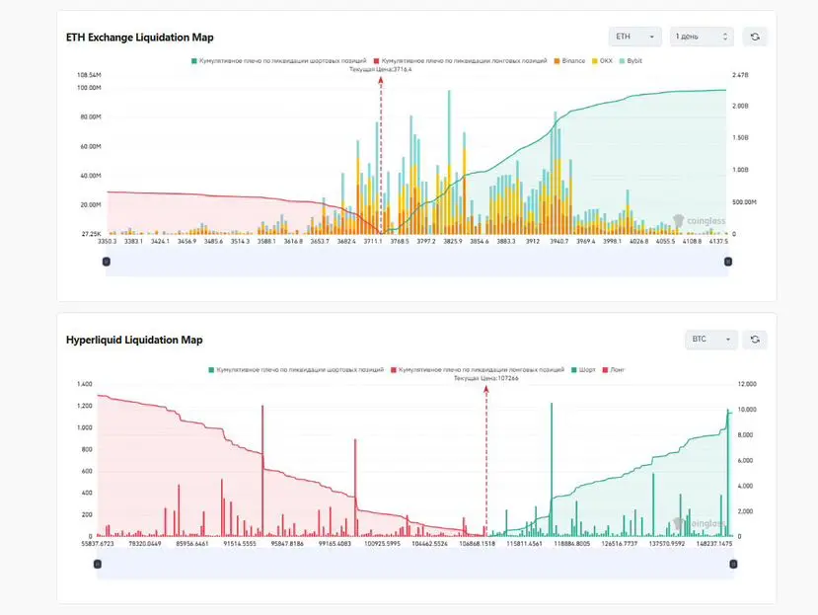Click x-axis label 118884.8005
The image size is (818, 615).
click(571, 544)
